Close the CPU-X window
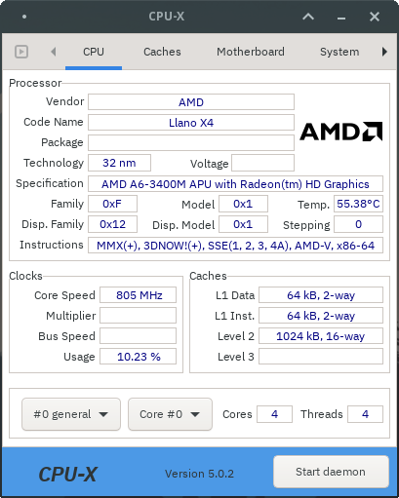The image size is (399, 498). click(x=375, y=17)
